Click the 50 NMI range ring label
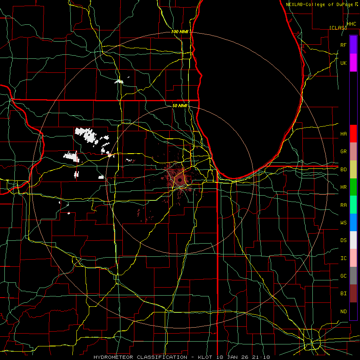The image size is (360, 360). coord(180,106)
